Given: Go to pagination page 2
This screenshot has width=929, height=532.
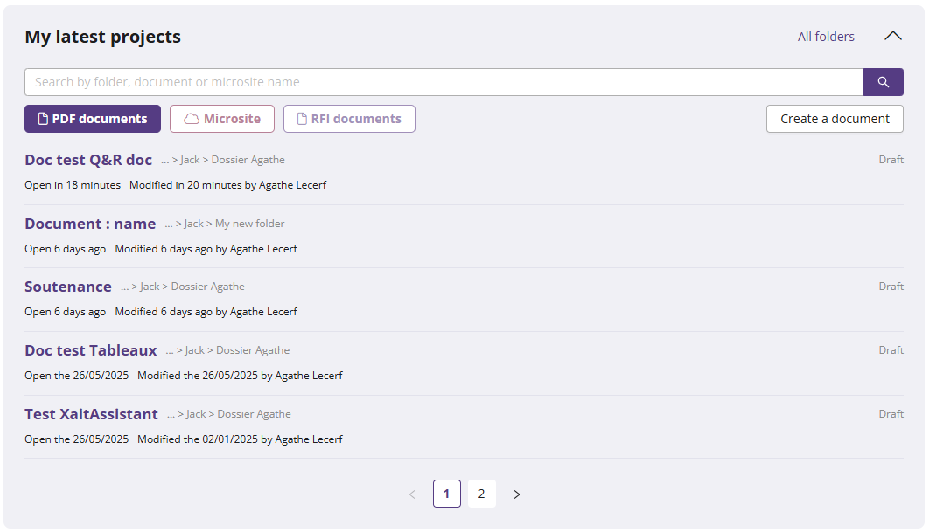Looking at the screenshot, I should click(x=481, y=494).
